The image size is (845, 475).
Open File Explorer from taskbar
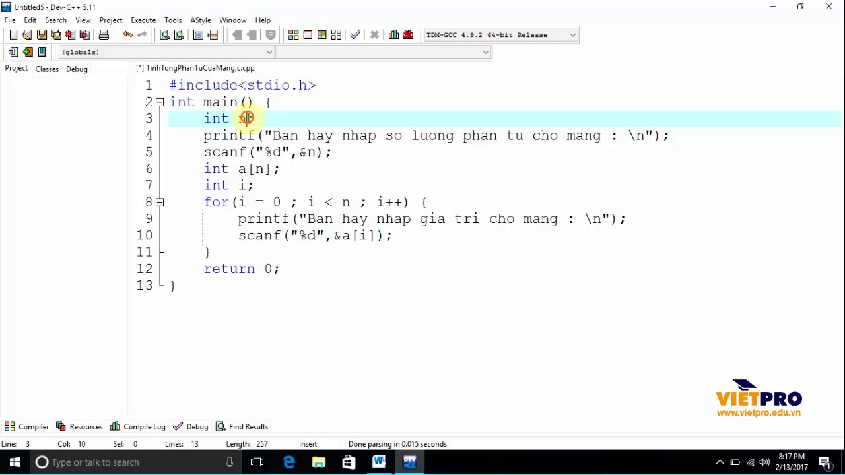(318, 462)
